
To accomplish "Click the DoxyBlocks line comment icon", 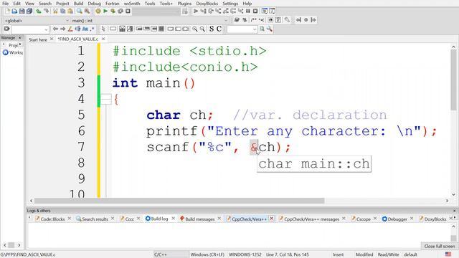I will click(261, 20).
